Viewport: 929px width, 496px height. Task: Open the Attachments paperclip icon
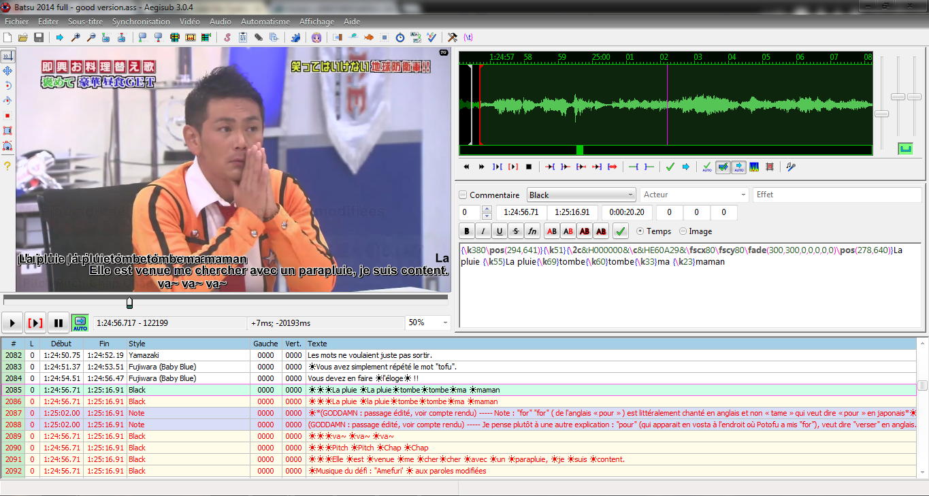[x=259, y=37]
